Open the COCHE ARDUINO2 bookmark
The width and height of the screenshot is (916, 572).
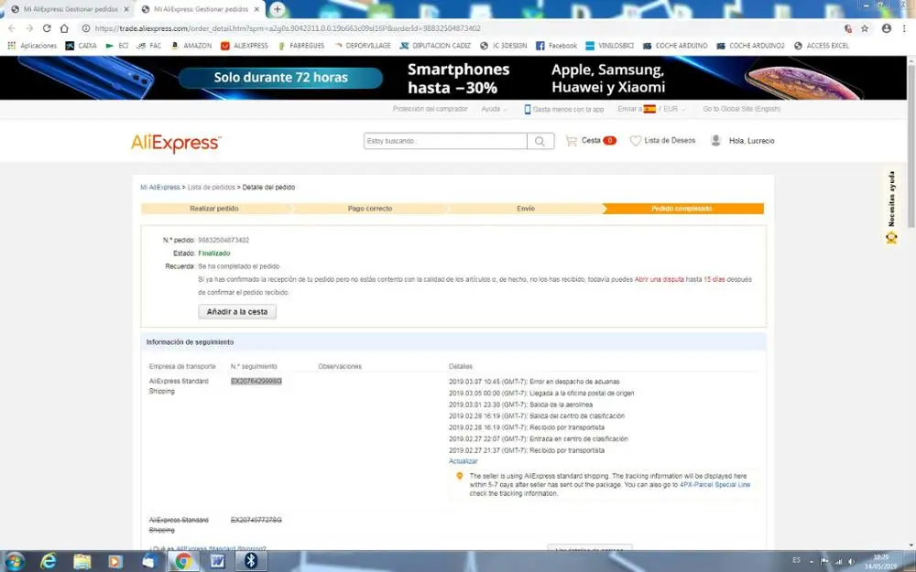(x=750, y=46)
